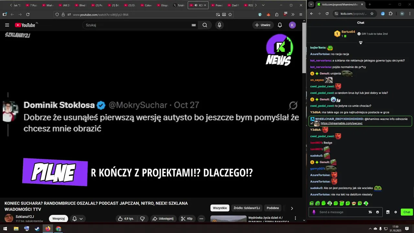The height and width of the screenshot is (233, 414).
Task: Expand the subscription bell notification dropdown
Action: click(78, 219)
